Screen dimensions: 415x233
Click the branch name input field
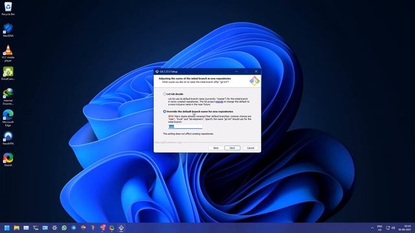pyautogui.click(x=185, y=127)
